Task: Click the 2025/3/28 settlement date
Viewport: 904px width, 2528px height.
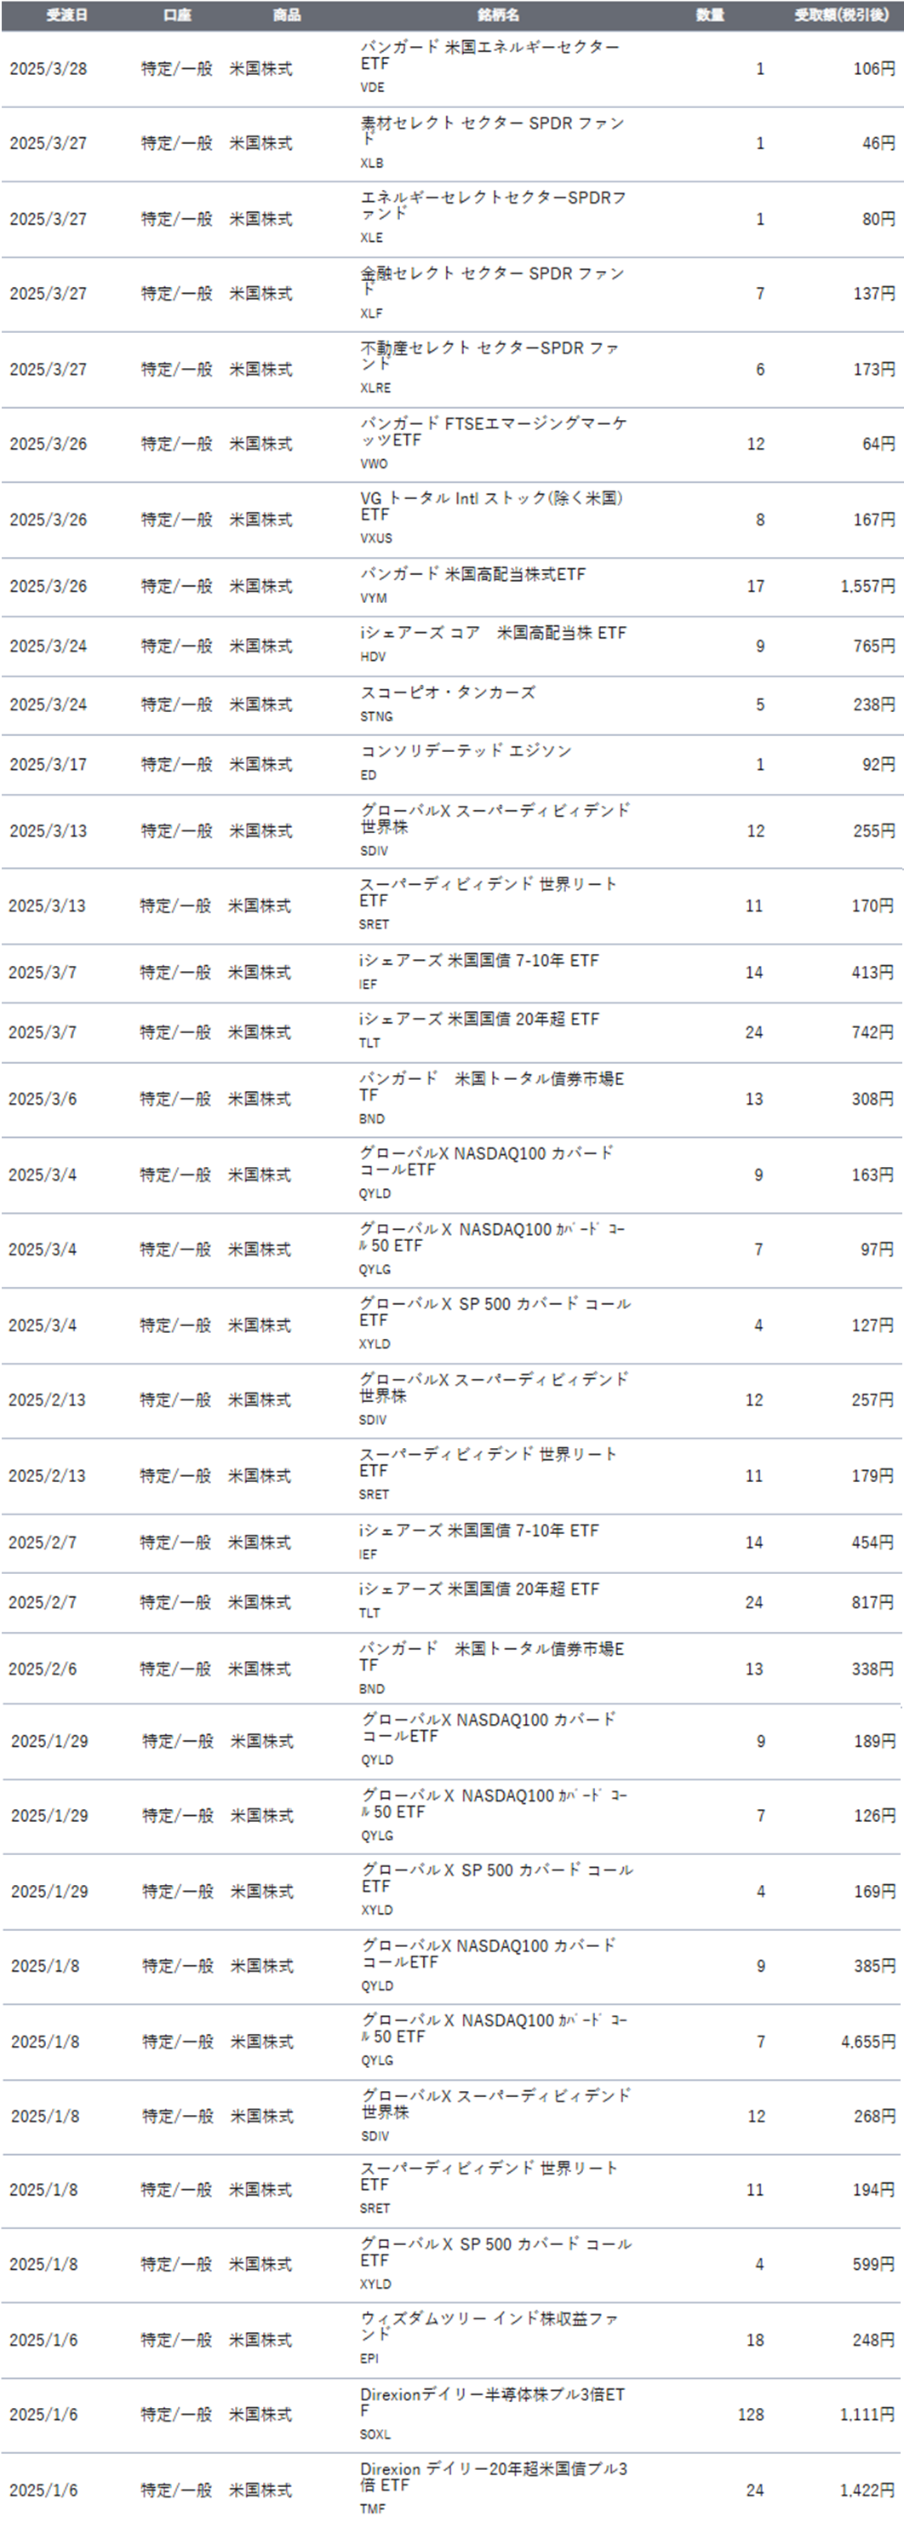Action: tap(48, 69)
